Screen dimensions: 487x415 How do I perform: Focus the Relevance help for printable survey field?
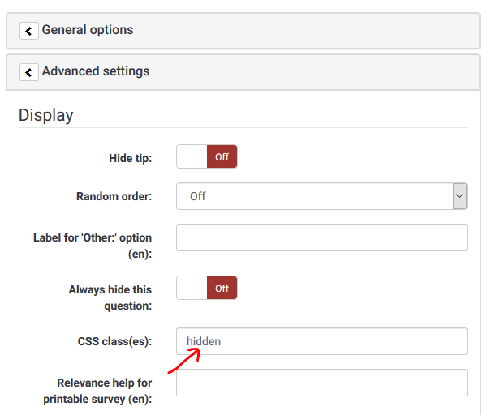(321, 383)
